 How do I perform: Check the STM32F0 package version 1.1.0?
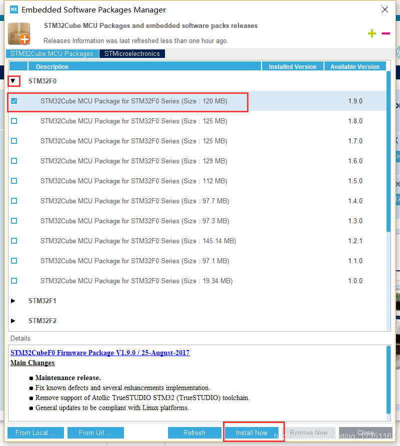[x=14, y=261]
